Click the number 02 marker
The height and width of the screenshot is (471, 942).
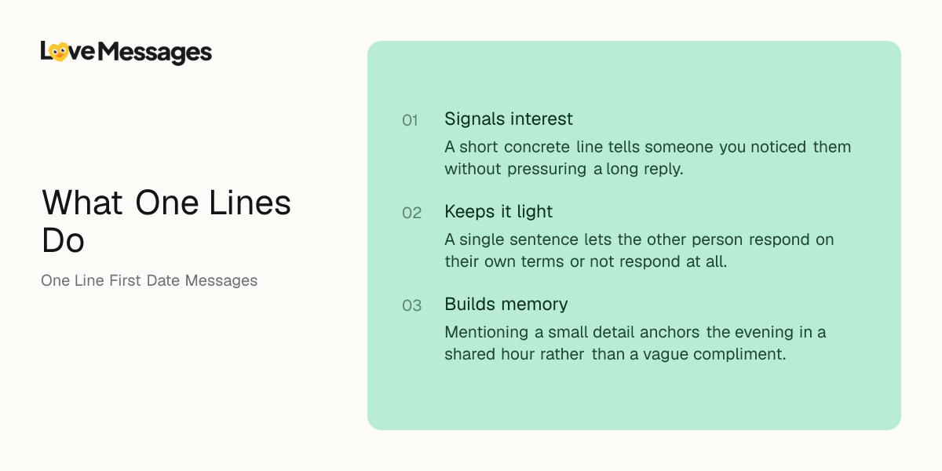click(x=412, y=214)
